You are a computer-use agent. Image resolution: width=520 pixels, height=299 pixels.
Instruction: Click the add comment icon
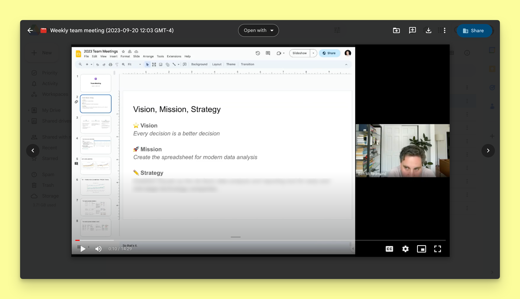coord(412,30)
